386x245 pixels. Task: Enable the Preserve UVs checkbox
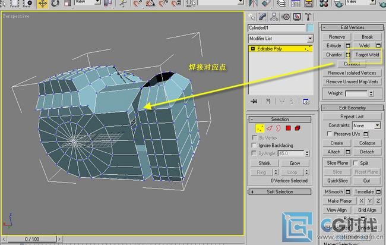[x=330, y=134]
